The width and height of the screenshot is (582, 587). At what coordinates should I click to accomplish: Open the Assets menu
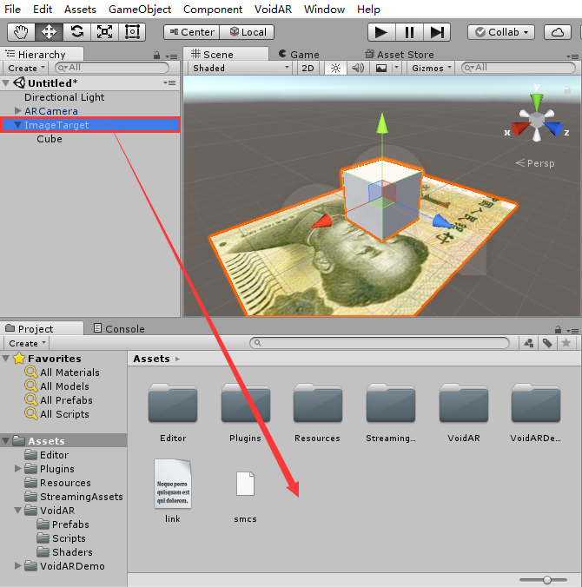(80, 9)
